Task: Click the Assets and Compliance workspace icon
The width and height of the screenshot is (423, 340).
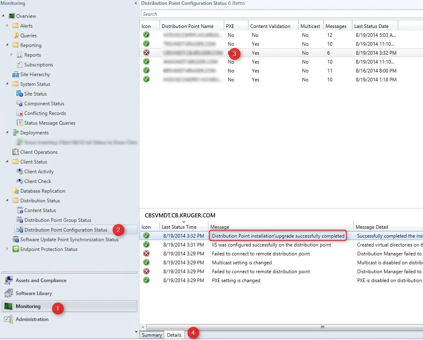Action: pyautogui.click(x=8, y=280)
